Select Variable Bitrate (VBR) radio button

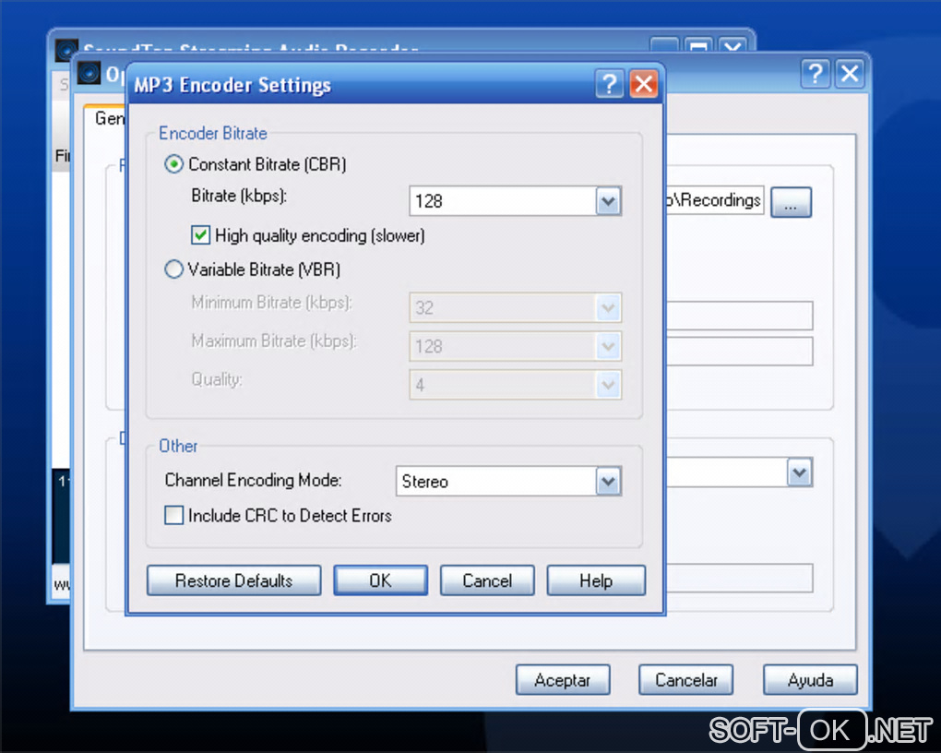tap(174, 269)
